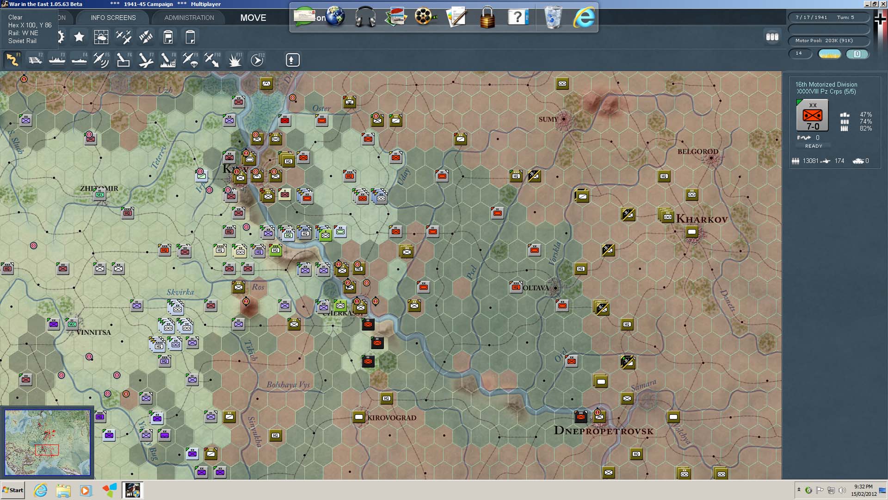Select the F6 Bomb Unit mode
This screenshot has width=888, height=500.
[123, 60]
